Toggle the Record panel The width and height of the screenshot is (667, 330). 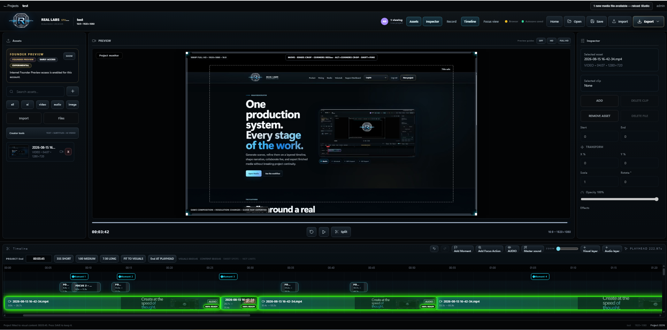pos(451,22)
